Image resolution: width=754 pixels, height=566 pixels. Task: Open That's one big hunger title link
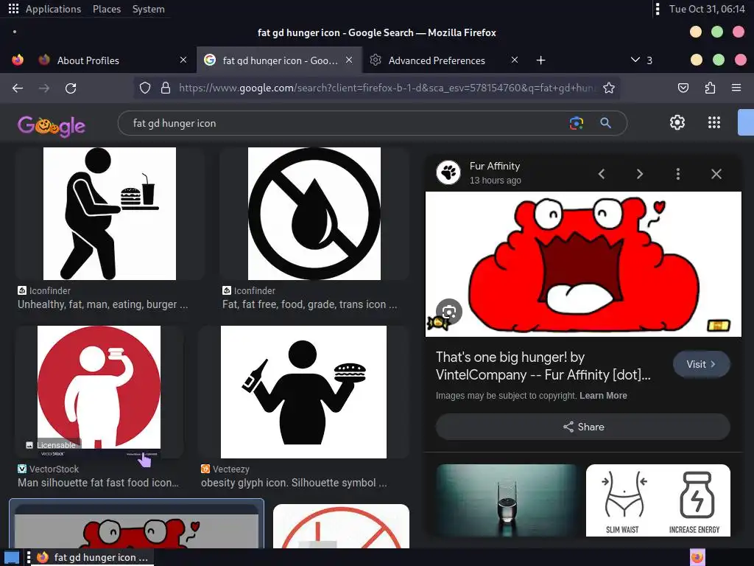tap(543, 366)
